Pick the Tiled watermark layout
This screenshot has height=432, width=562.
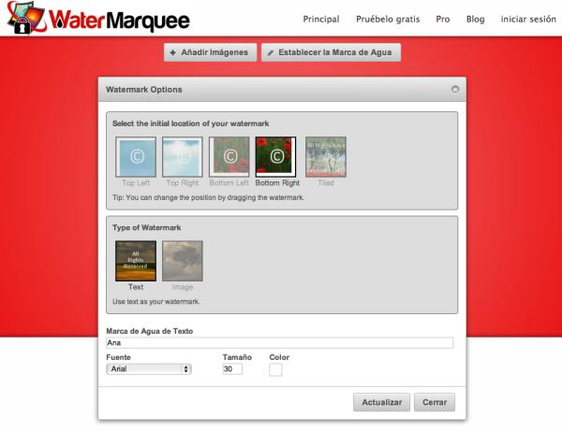click(325, 156)
